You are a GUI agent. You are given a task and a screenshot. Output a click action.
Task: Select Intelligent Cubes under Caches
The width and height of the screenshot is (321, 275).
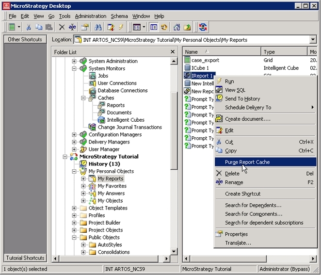pos(126,120)
